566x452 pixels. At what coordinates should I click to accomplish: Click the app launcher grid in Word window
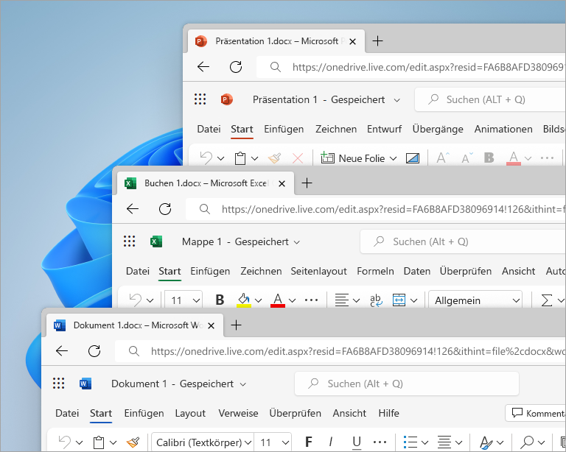[58, 383]
